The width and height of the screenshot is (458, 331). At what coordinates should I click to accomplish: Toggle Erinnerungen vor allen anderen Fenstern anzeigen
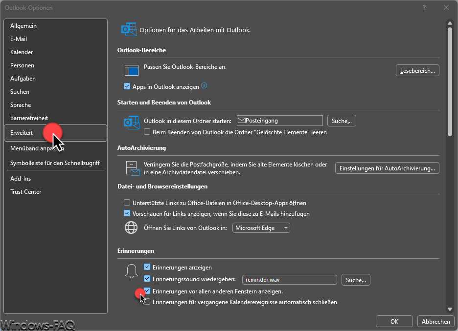(x=147, y=291)
